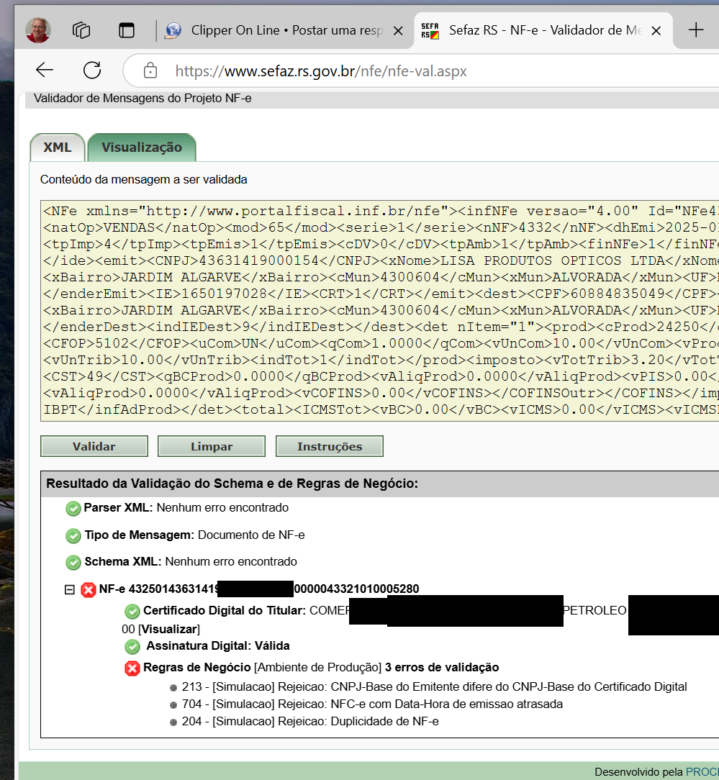View site security lock info
The width and height of the screenshot is (719, 780).
(x=150, y=71)
